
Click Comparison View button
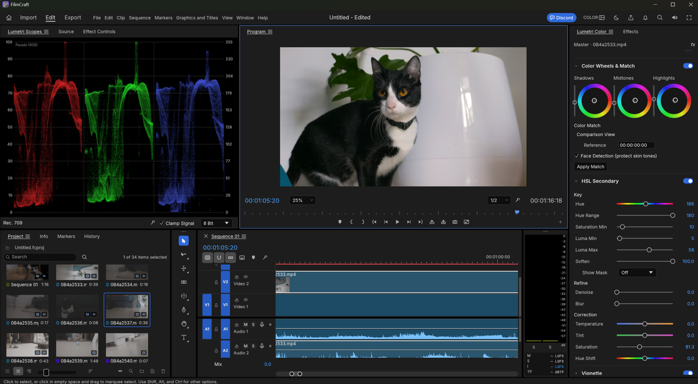coord(596,134)
